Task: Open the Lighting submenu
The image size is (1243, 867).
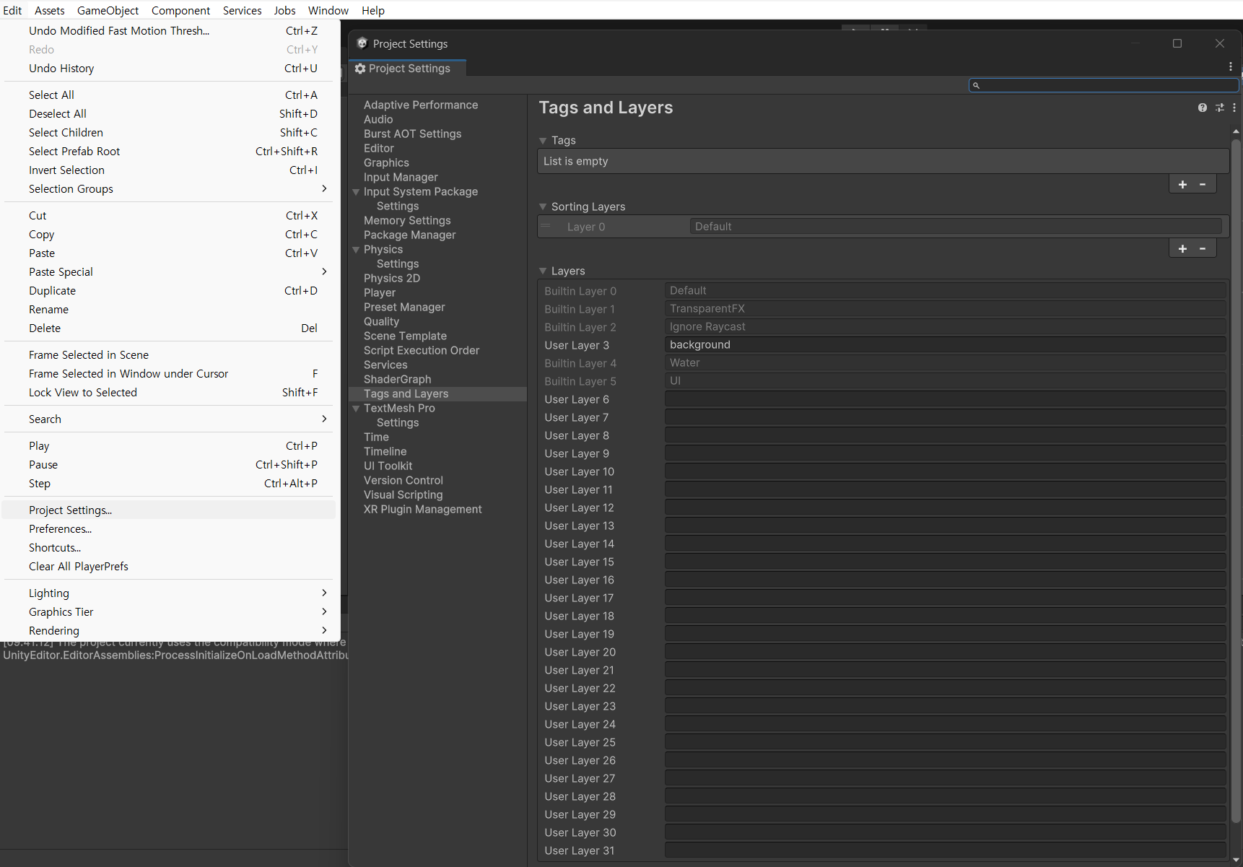Action: (x=170, y=593)
